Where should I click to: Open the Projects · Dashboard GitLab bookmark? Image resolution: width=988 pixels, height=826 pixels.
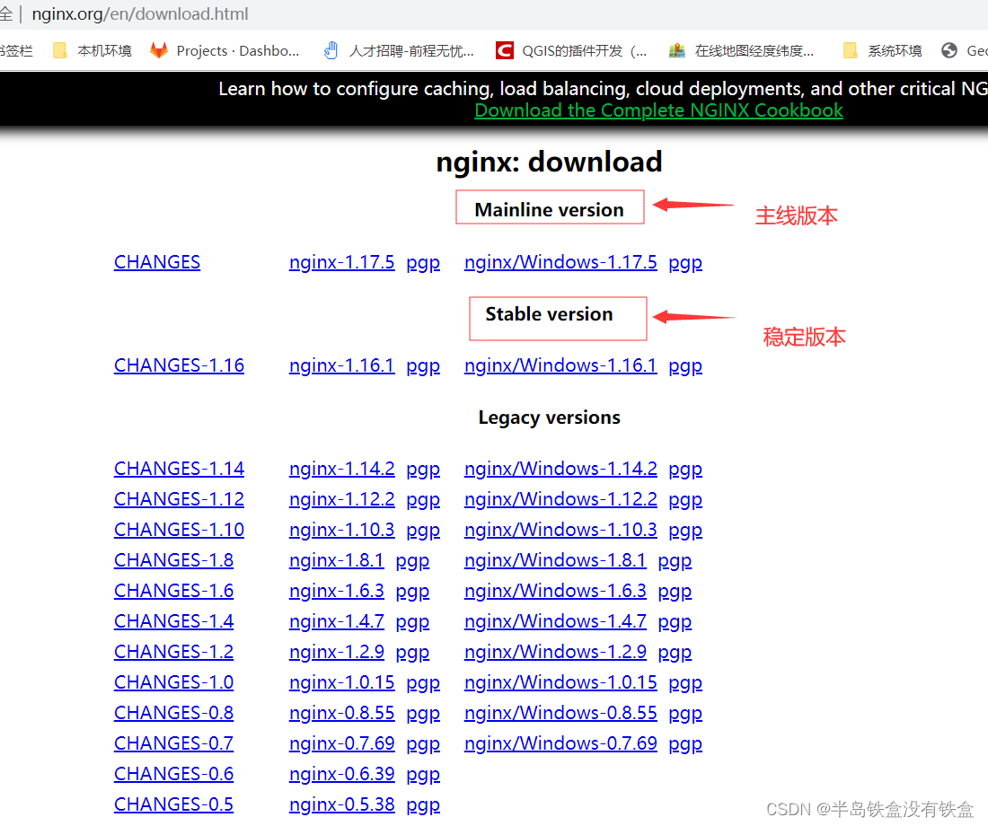[x=225, y=51]
